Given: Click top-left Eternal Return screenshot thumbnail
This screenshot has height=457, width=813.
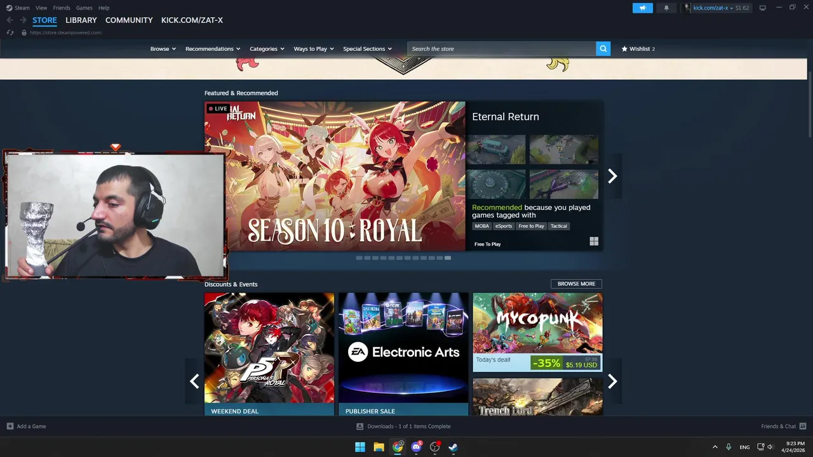Looking at the screenshot, I should (x=496, y=150).
